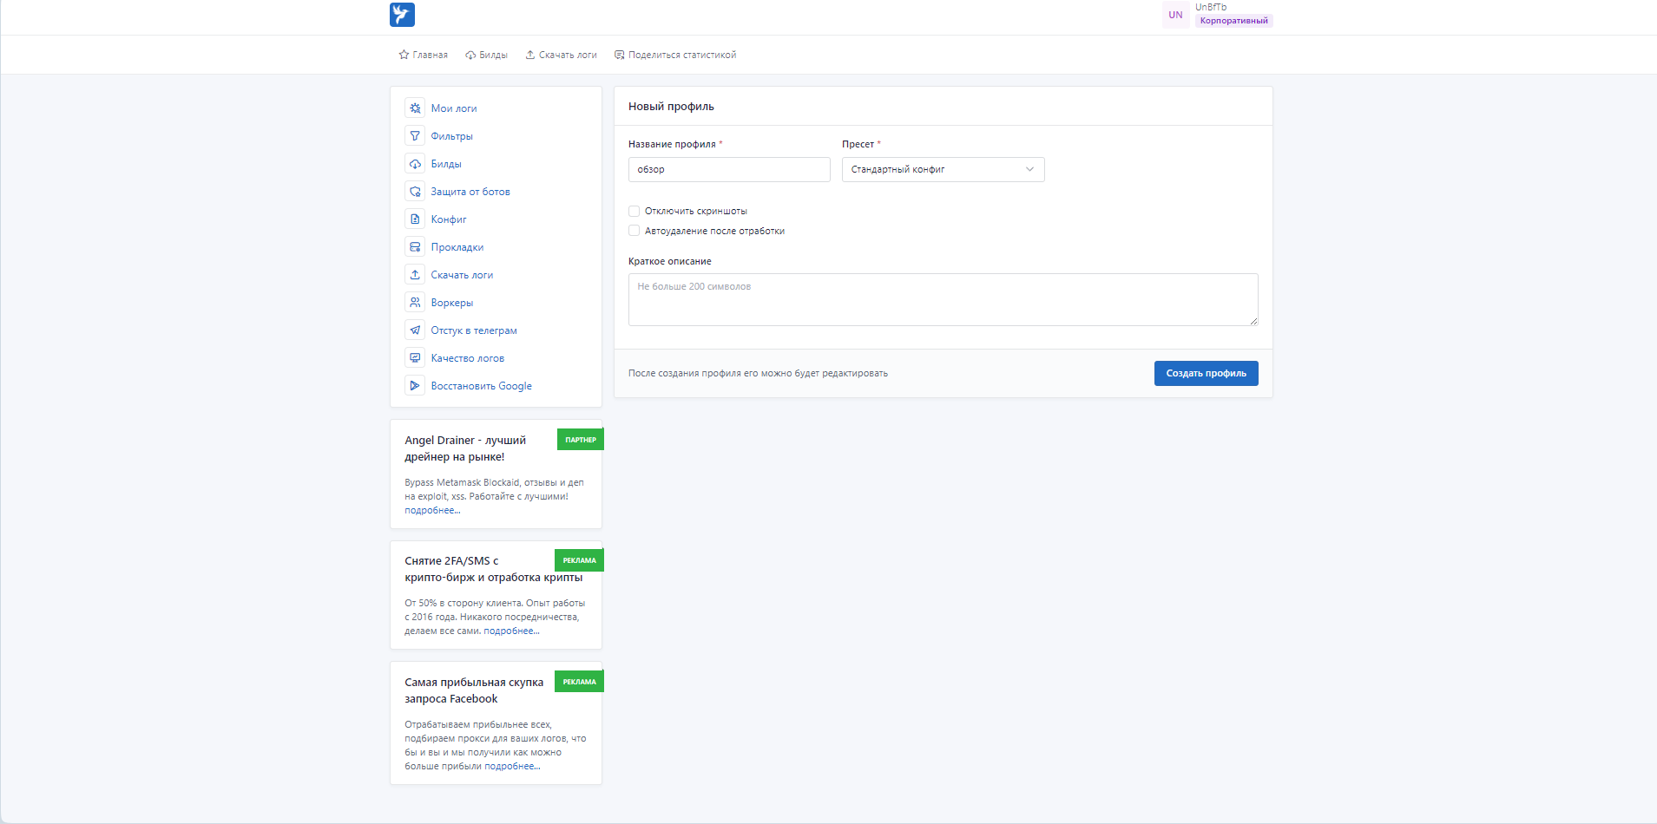
Task: Click the РЕКЛАМА badge on the Facebook card
Action: point(580,682)
